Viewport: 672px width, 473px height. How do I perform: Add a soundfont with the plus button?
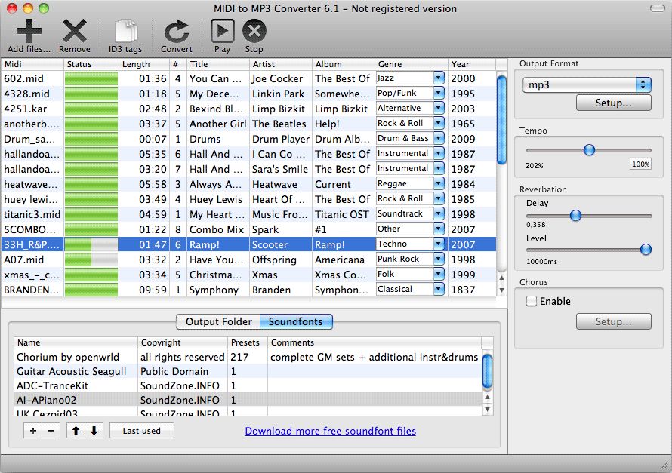33,431
